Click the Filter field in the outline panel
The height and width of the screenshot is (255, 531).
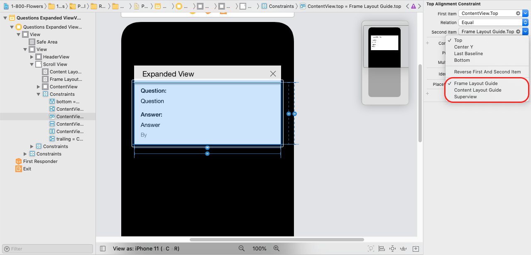[x=47, y=248]
